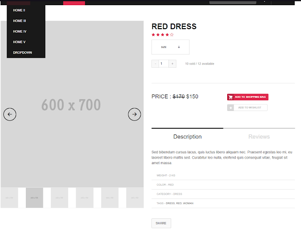The width and height of the screenshot is (301, 230).
Task: Open the Size dropdown
Action: click(170, 47)
